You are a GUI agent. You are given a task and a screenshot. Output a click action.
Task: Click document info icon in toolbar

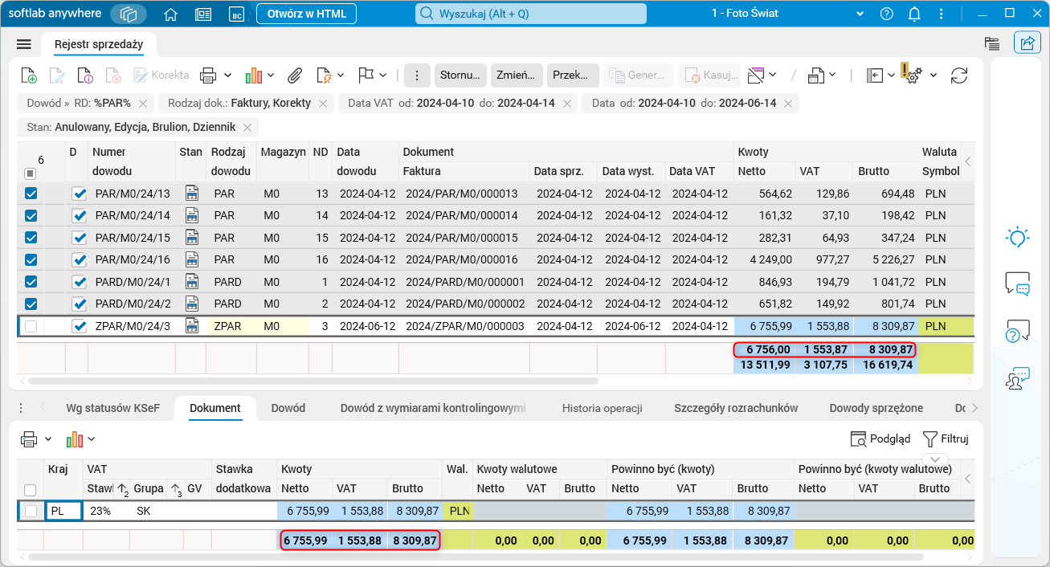84,75
